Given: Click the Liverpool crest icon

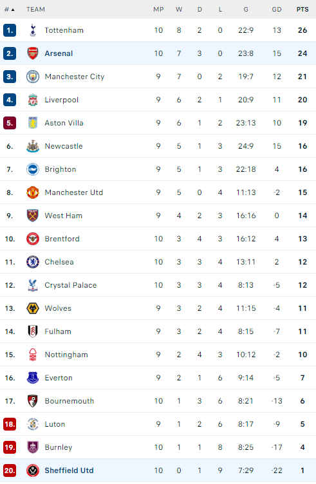Looking at the screenshot, I should [x=33, y=100].
